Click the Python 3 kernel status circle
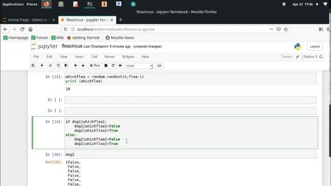The image size is (331, 186). tap(321, 57)
